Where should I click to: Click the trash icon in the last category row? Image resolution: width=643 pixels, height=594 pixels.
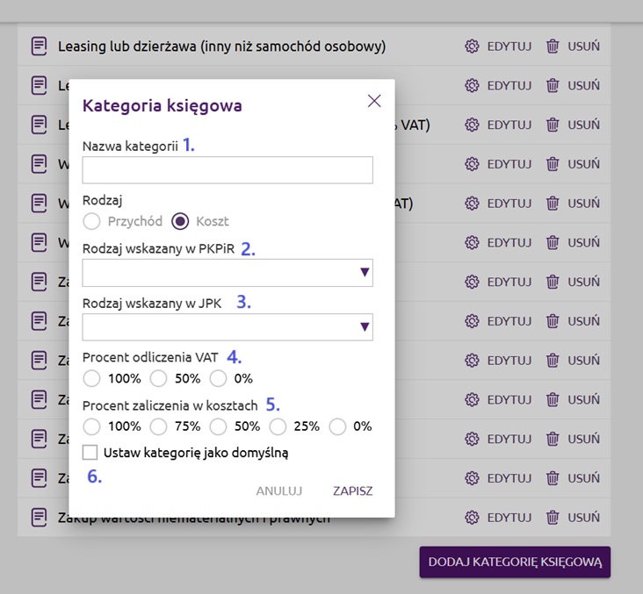(x=553, y=518)
